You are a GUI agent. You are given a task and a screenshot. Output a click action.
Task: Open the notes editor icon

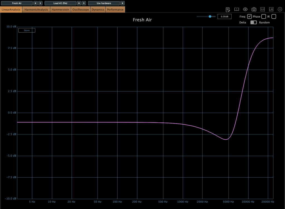(x=228, y=9)
